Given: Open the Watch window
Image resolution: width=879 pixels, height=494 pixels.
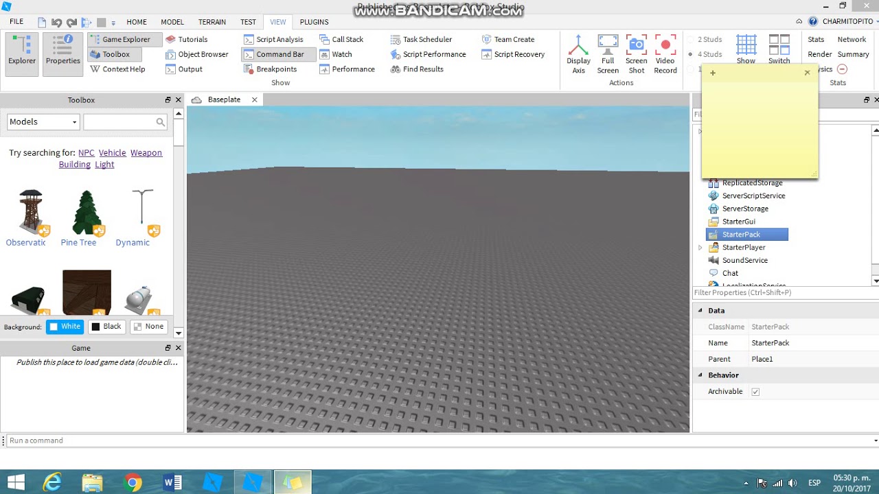Looking at the screenshot, I should (336, 54).
